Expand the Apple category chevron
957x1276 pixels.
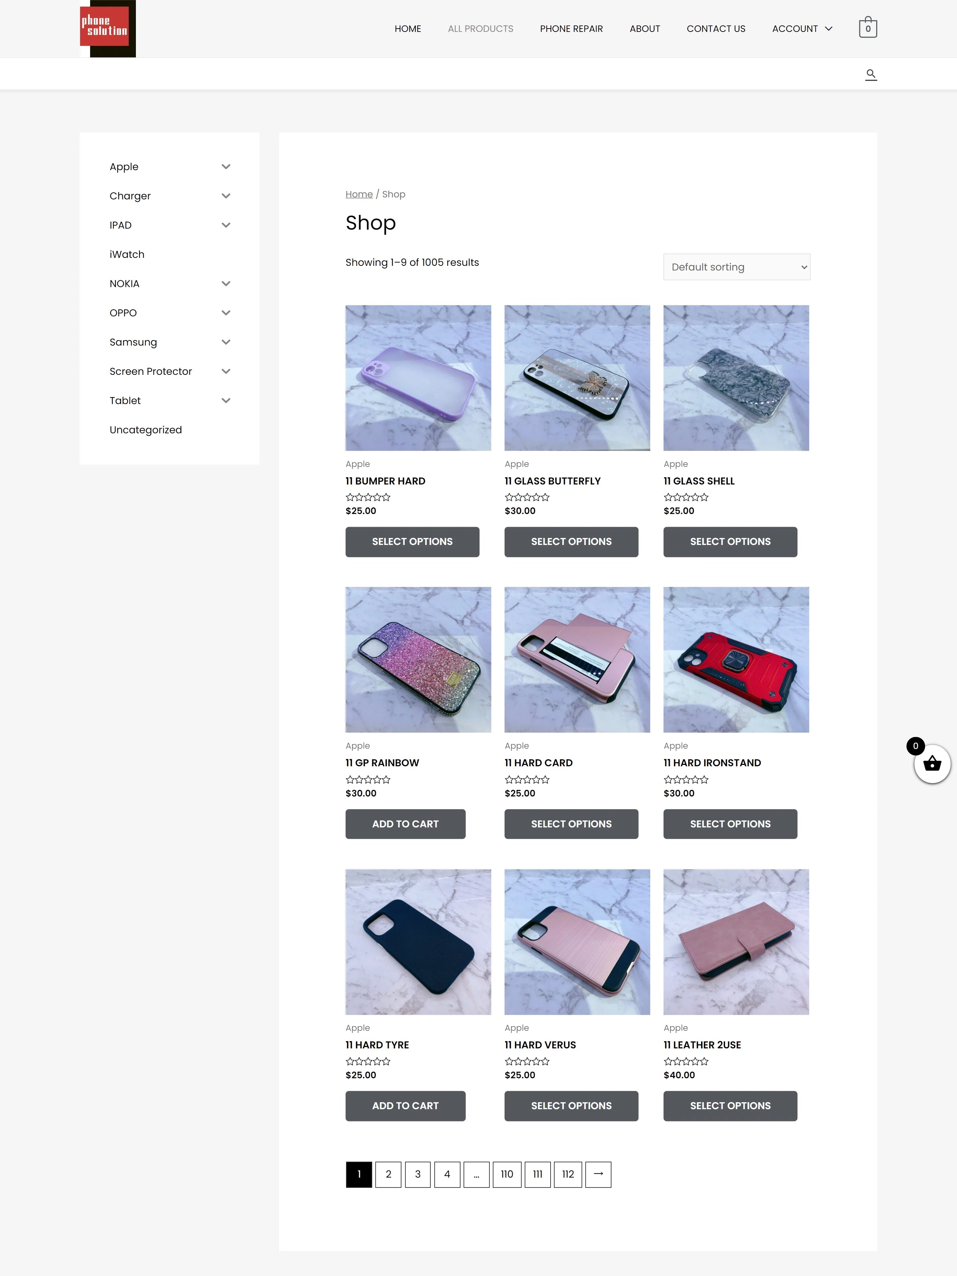226,167
